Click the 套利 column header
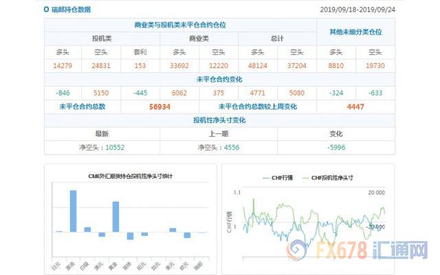Screen dimensions: 440x275 [140, 52]
